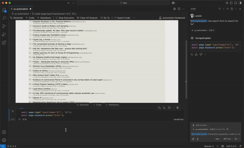This screenshot has width=244, height=148.
Task: Add a Code cell from notebook toolbar
Action: (30, 18)
